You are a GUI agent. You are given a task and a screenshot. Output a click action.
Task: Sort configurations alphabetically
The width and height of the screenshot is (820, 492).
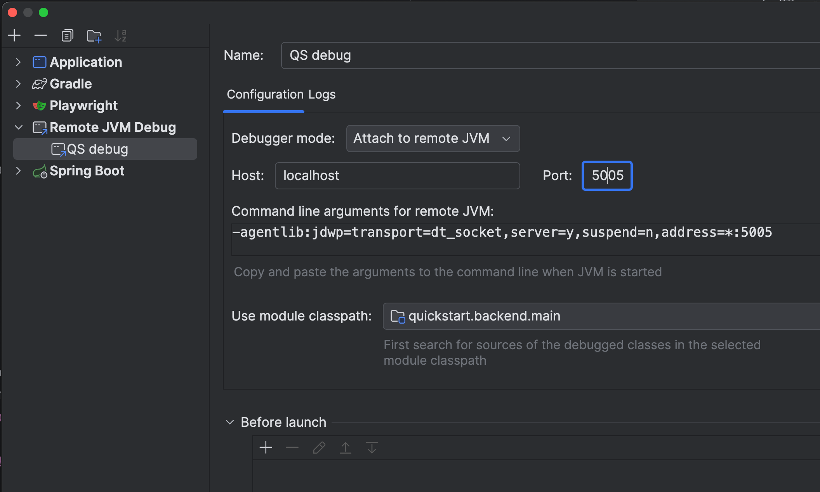120,35
